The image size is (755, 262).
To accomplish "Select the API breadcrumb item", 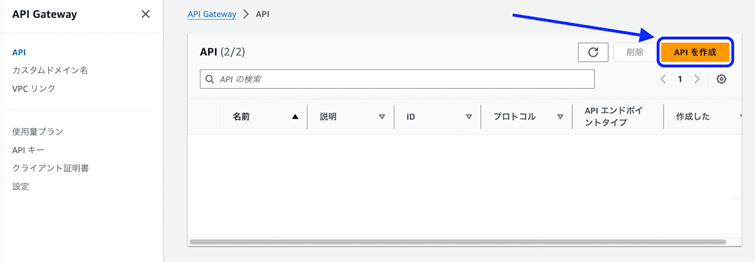I will [x=263, y=14].
